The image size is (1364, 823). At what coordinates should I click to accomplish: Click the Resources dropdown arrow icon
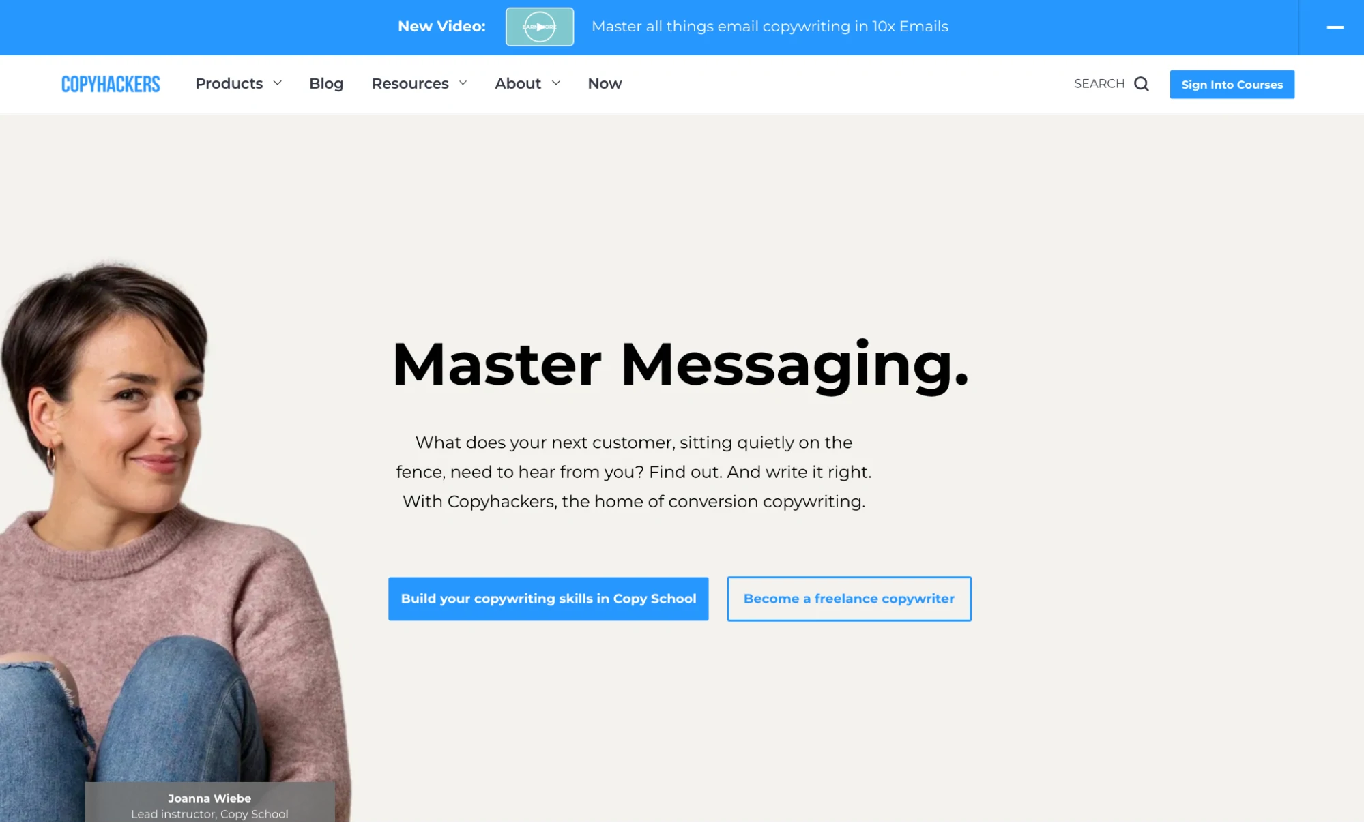tap(463, 83)
